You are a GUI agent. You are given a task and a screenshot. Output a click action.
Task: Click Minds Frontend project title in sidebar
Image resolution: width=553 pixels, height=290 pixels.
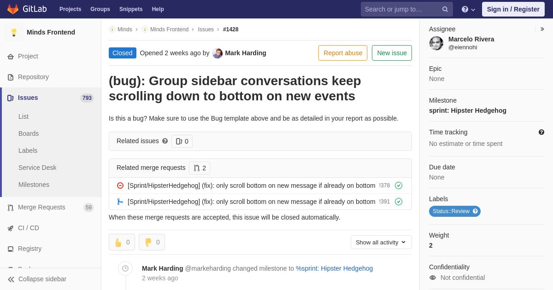[x=51, y=32]
